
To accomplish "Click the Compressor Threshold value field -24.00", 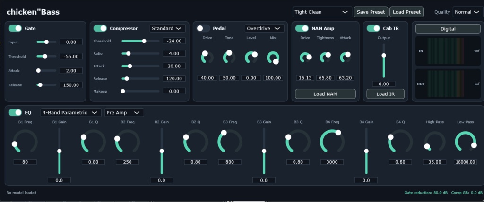I will click(174, 41).
